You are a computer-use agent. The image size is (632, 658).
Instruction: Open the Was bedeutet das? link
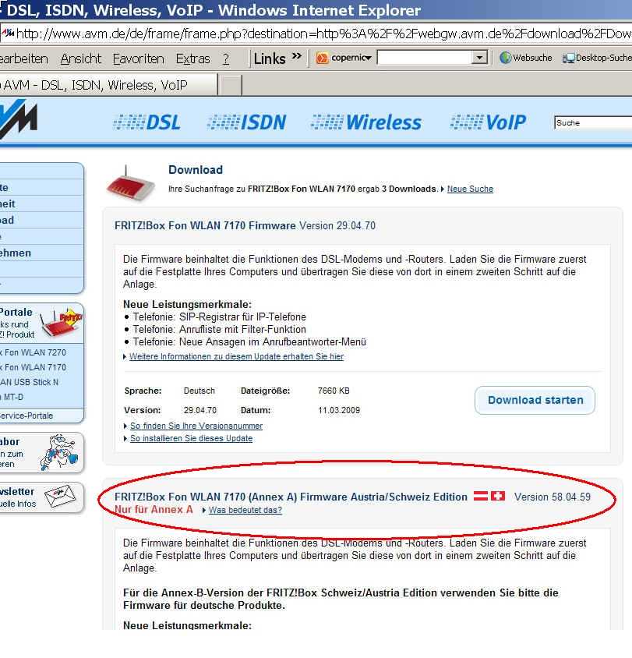point(245,510)
